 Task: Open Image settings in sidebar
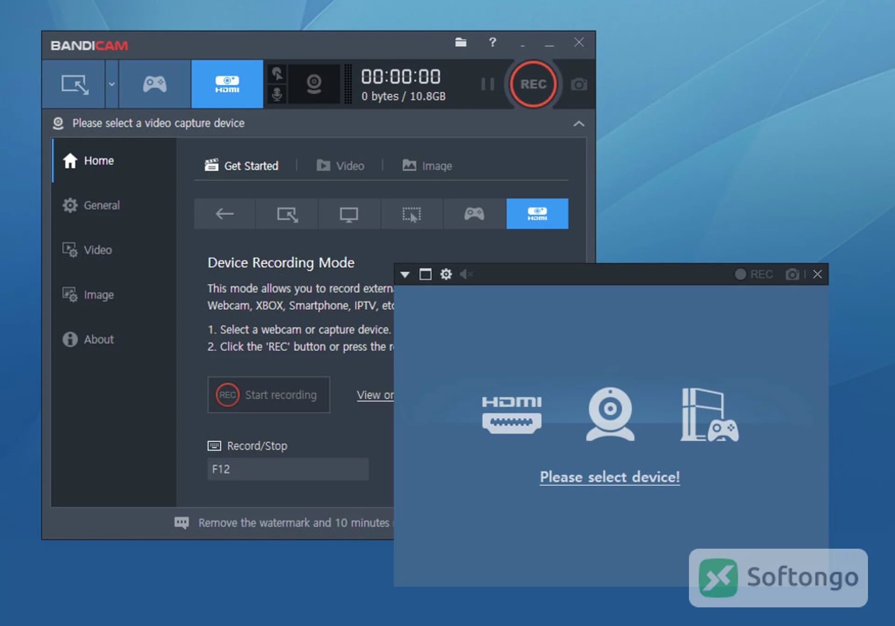click(114, 294)
